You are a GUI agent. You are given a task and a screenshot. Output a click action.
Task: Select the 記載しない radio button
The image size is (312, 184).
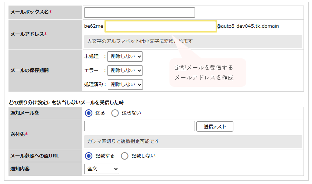pyautogui.click(x=124, y=156)
